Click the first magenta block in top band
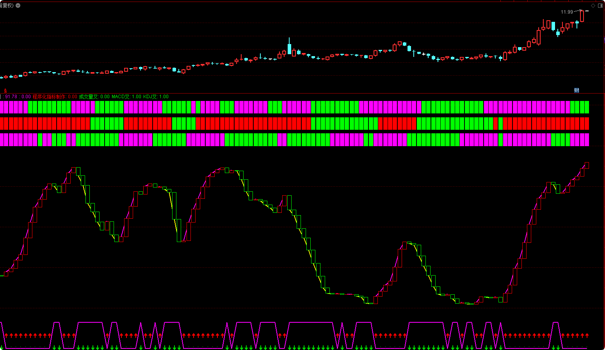 click(x=2, y=107)
